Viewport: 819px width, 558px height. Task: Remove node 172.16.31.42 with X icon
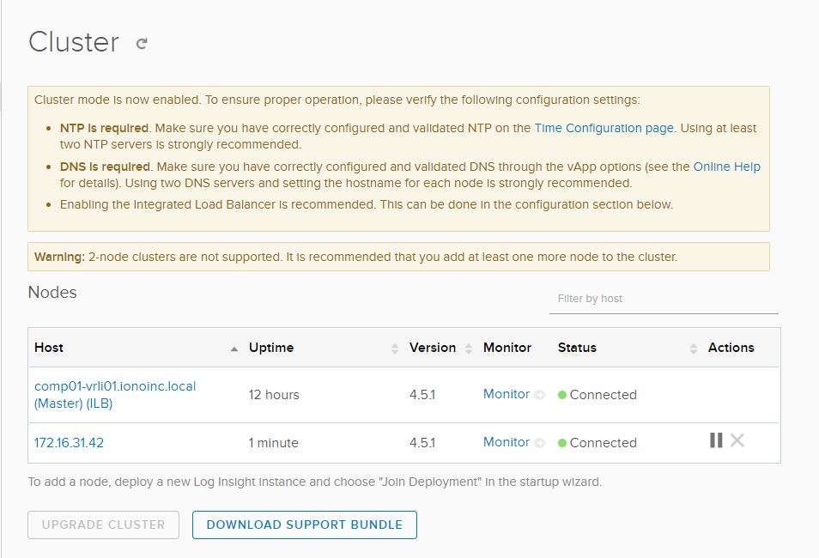click(737, 440)
